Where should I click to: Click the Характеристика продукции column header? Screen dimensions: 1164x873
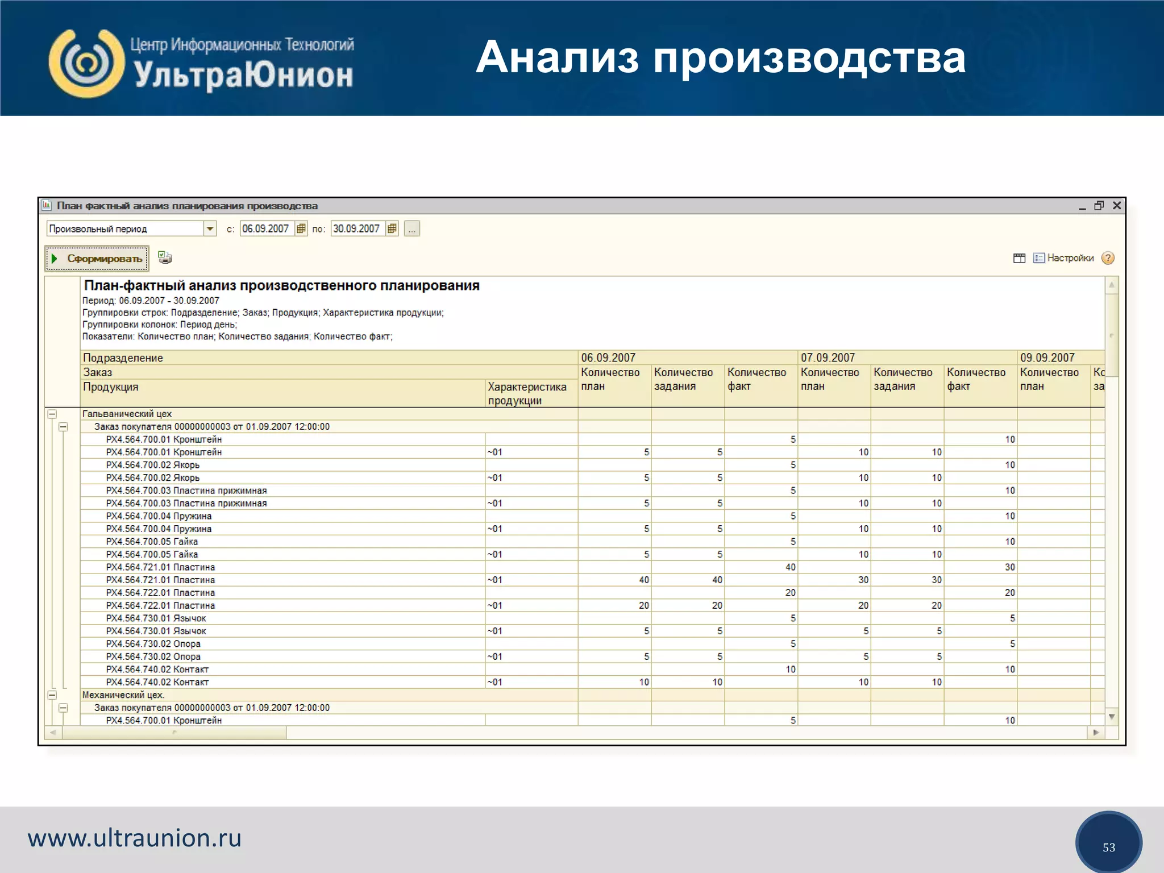[x=531, y=393]
